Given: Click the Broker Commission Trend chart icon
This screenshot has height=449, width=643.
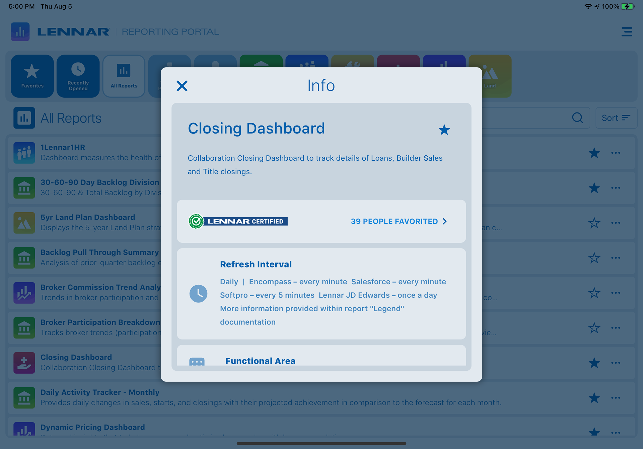Looking at the screenshot, I should coord(24,293).
